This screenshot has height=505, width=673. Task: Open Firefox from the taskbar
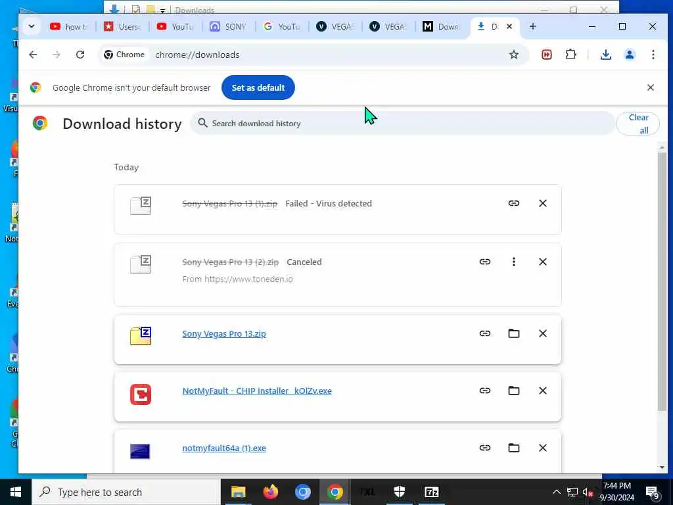coord(270,492)
